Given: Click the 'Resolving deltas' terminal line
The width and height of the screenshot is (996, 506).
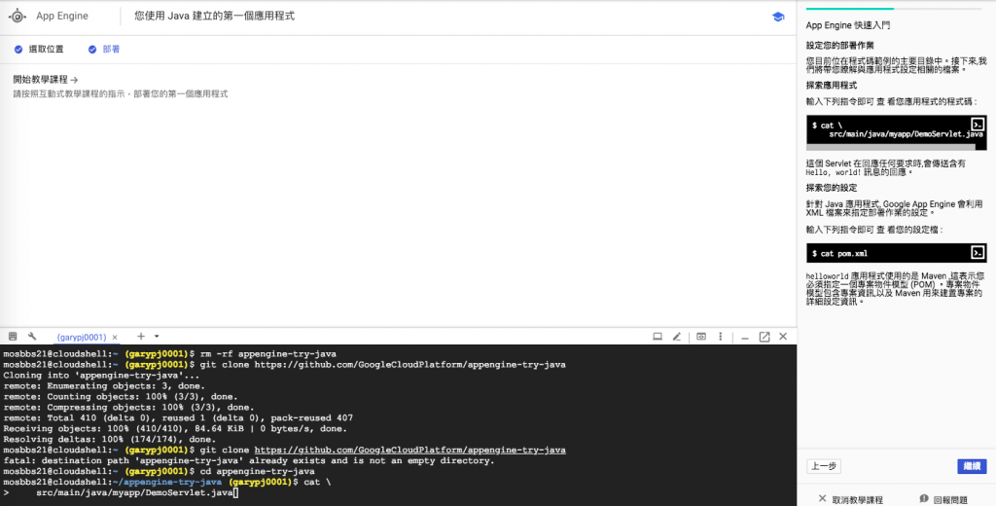Looking at the screenshot, I should pyautogui.click(x=110, y=439).
